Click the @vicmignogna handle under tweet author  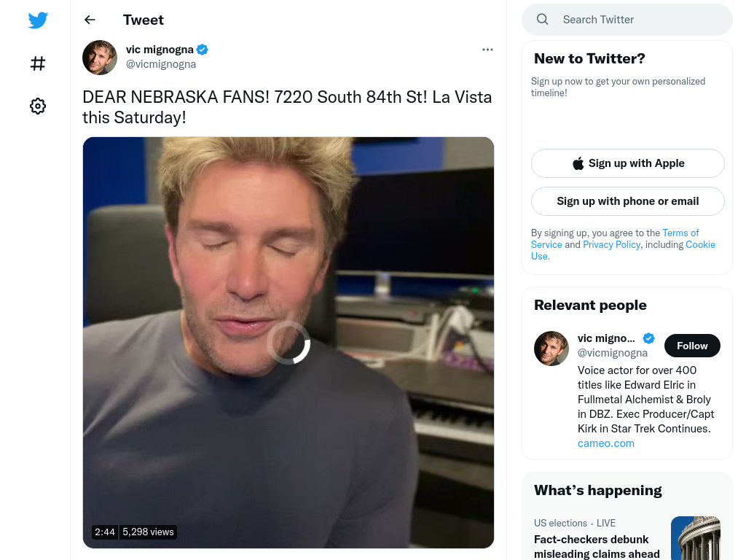161,64
